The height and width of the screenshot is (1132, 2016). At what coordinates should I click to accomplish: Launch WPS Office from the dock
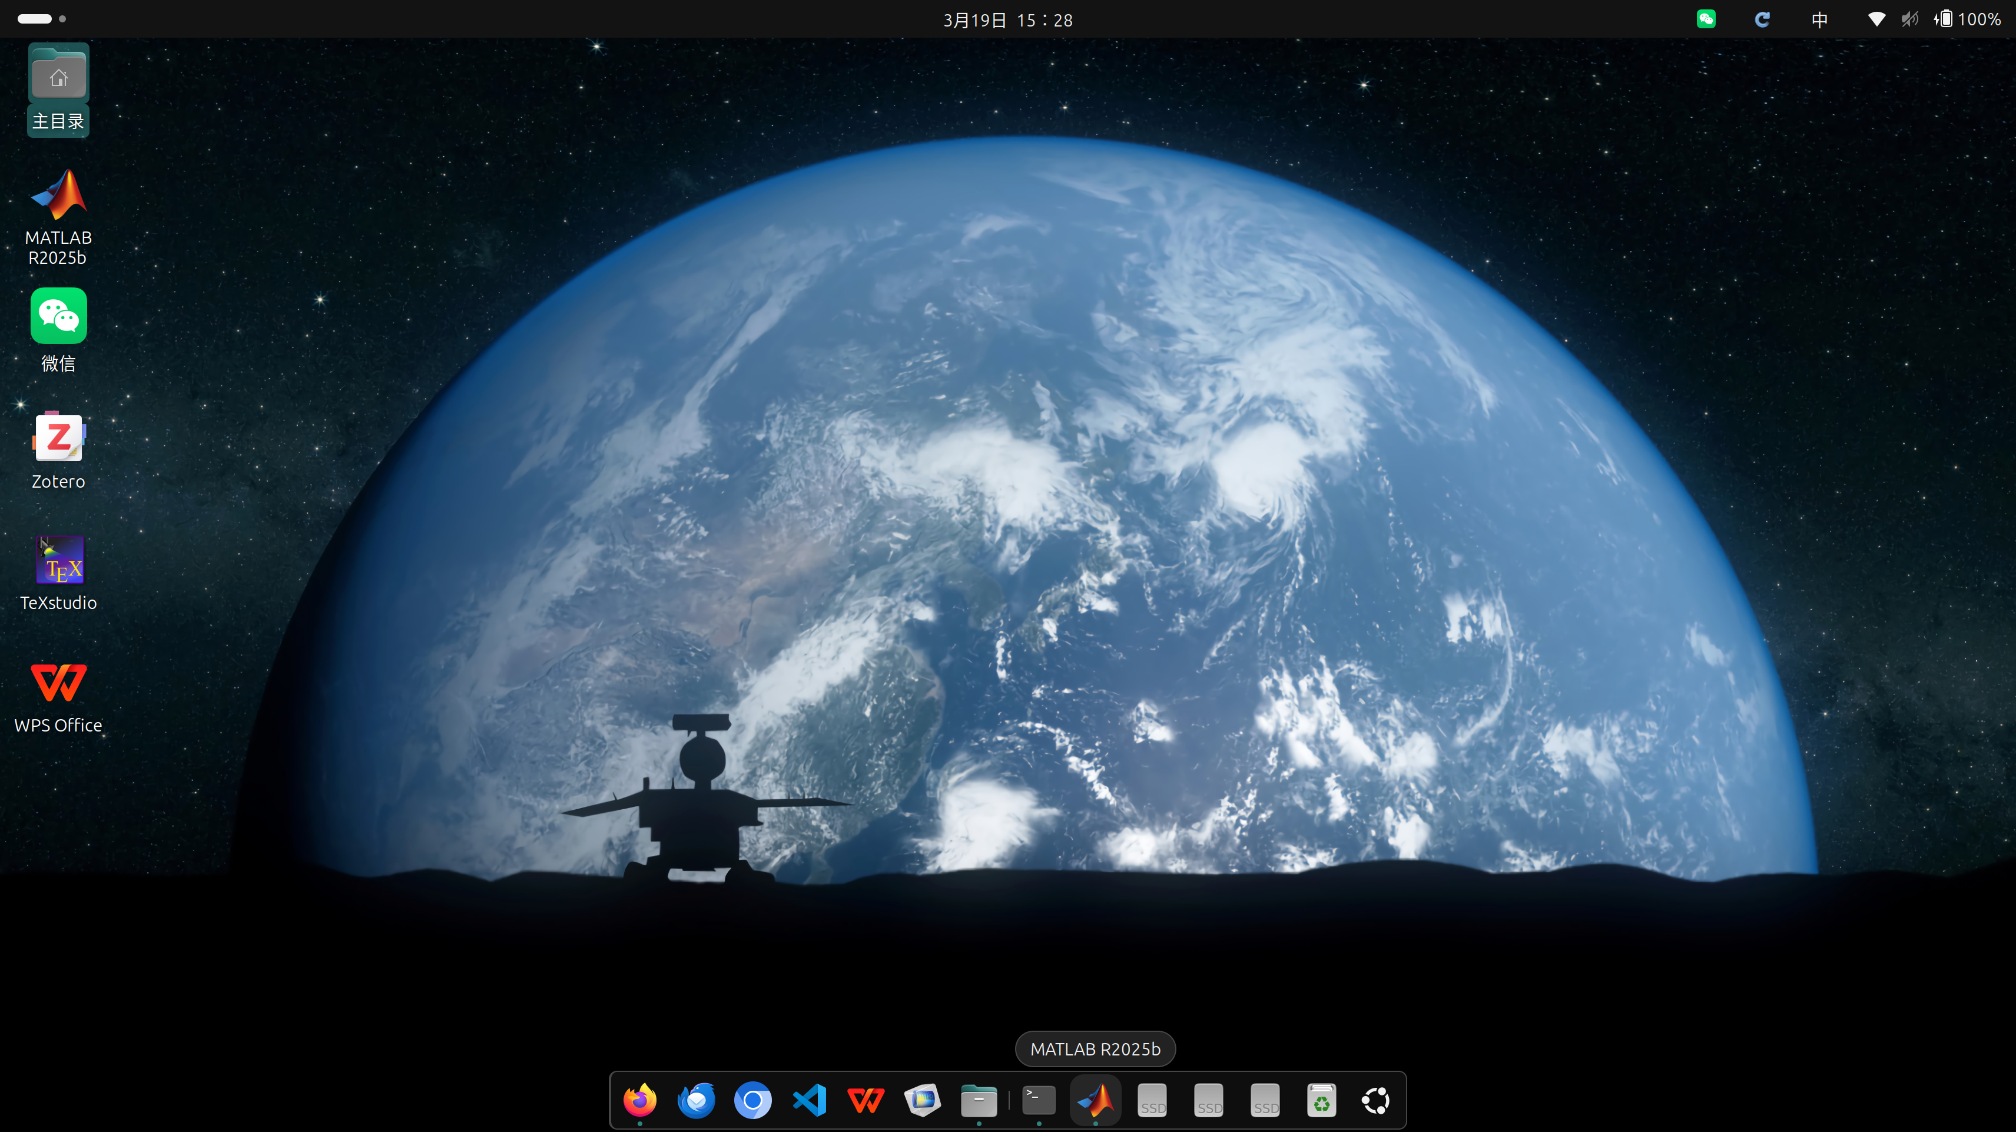tap(866, 1100)
